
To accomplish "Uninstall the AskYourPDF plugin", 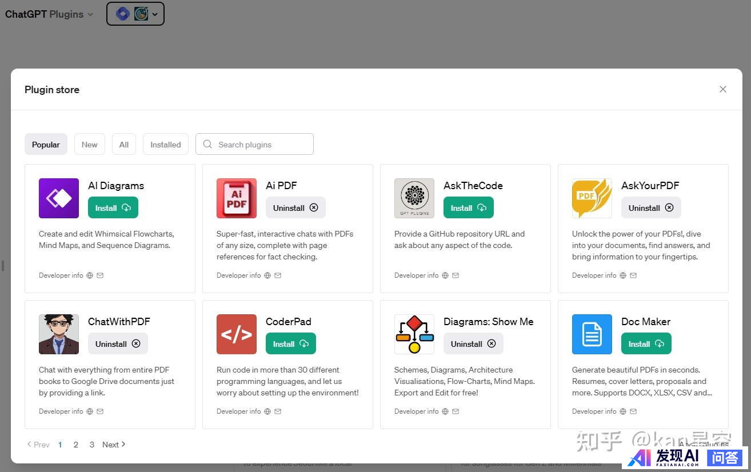I will (651, 208).
